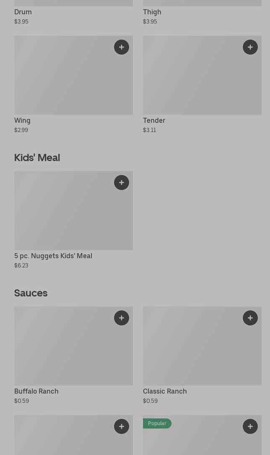Add Buffalo Ranch sauce to cart

pyautogui.click(x=122, y=318)
